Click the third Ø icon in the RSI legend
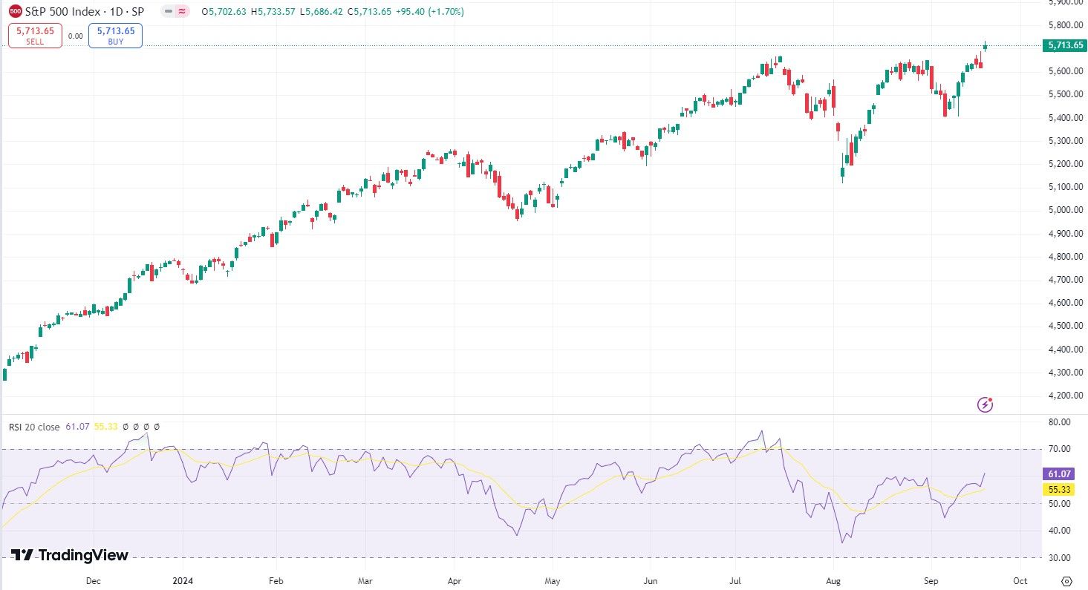This screenshot has height=590, width=1088. [x=146, y=427]
